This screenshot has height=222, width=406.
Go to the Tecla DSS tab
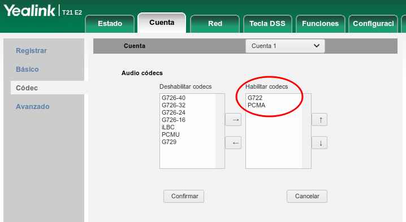click(267, 24)
